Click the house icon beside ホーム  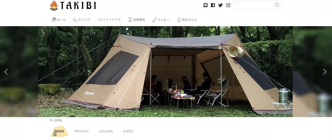point(54,19)
